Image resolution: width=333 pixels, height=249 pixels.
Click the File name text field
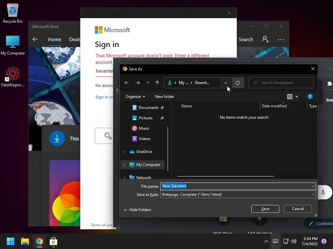[236, 186]
